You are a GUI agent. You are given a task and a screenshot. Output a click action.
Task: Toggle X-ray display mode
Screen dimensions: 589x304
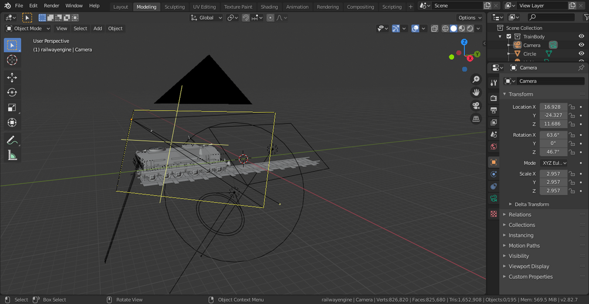[x=435, y=29]
